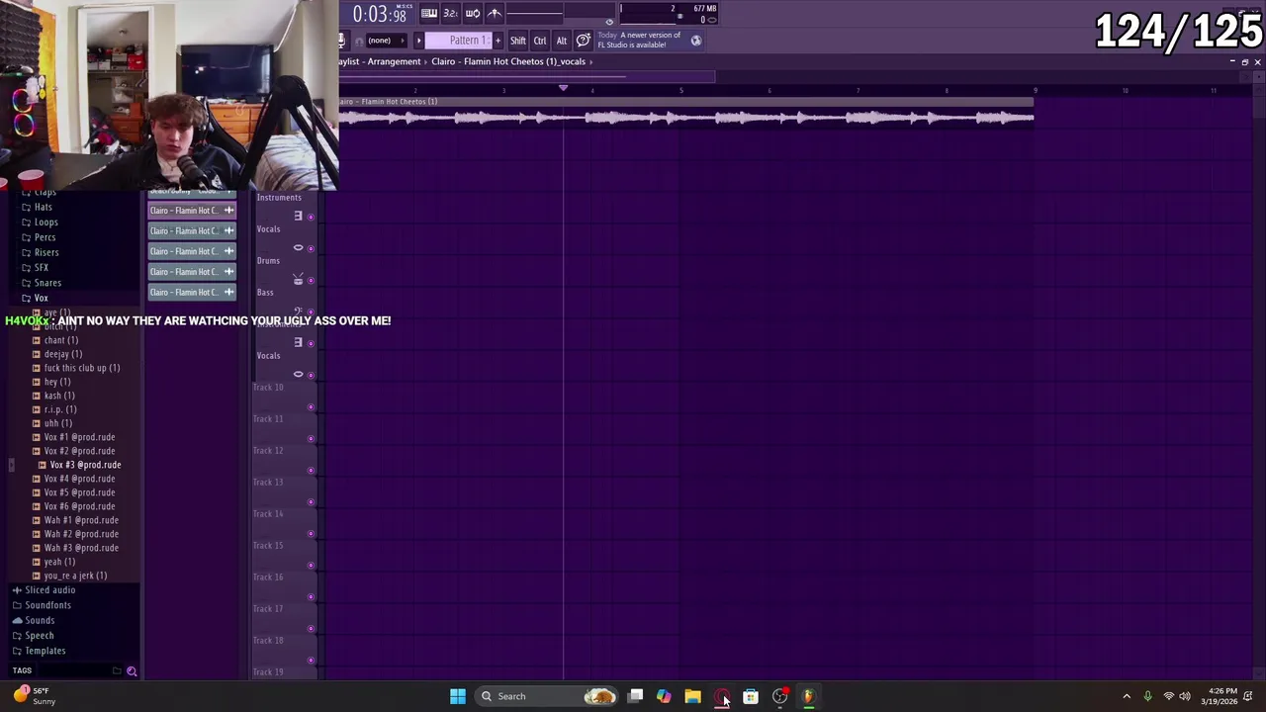The image size is (1266, 712).
Task: Open Microsoft Store from taskbar
Action: click(x=751, y=696)
